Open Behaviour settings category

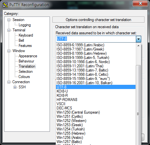[x=26, y=61]
